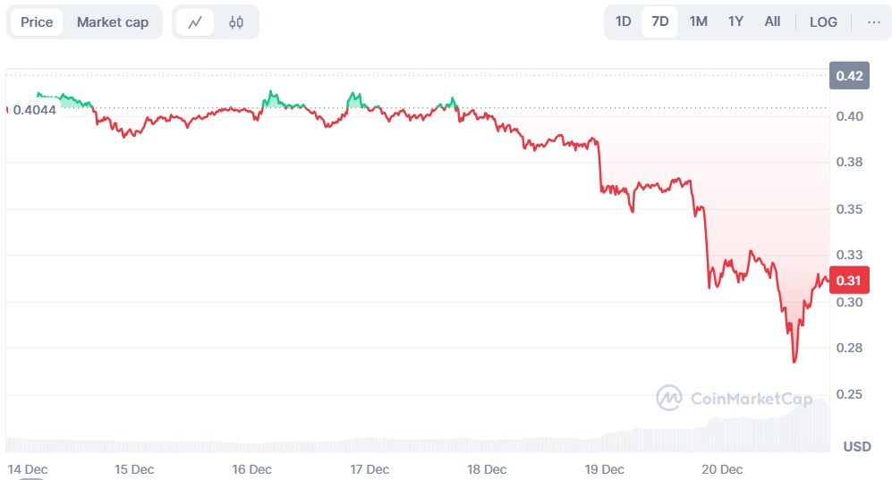Click the 20 Dec date label
This screenshot has width=892, height=480.
pos(722,468)
